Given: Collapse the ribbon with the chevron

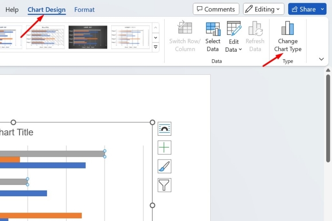Looking at the screenshot, I should point(321,59).
